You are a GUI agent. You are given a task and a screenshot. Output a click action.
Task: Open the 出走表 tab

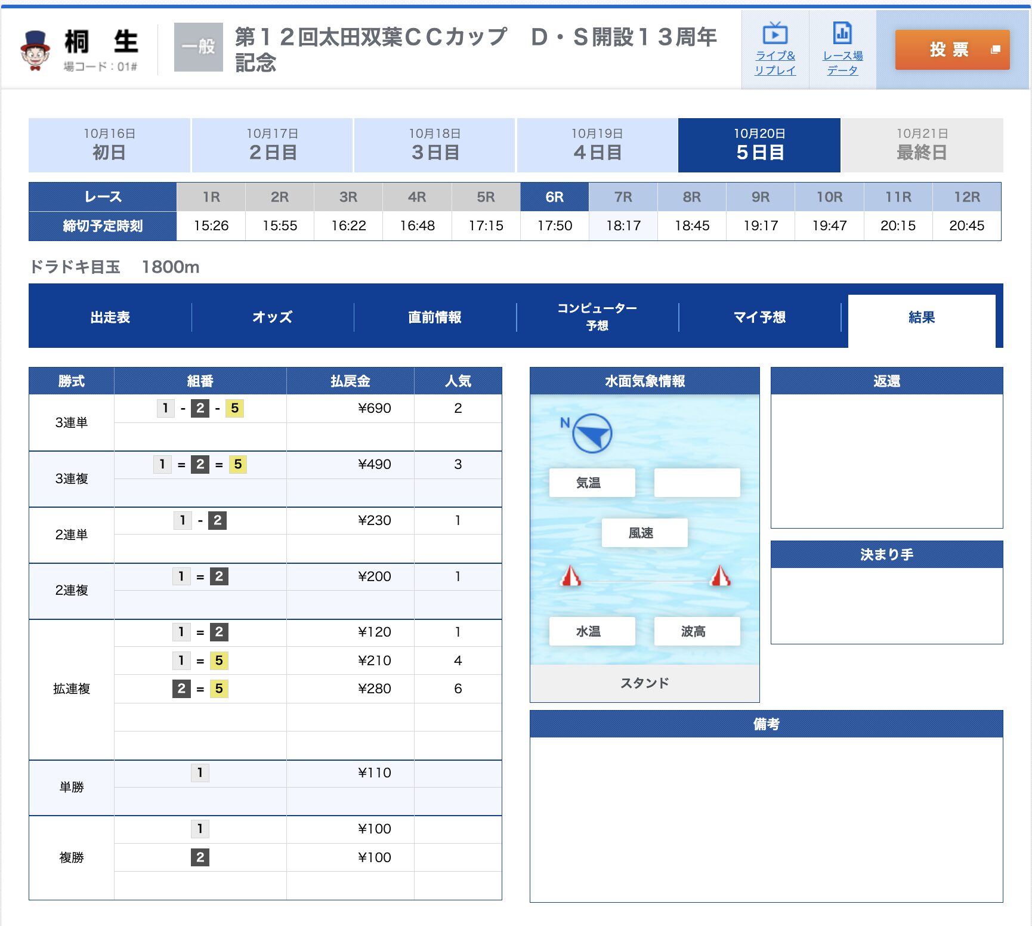click(x=110, y=317)
